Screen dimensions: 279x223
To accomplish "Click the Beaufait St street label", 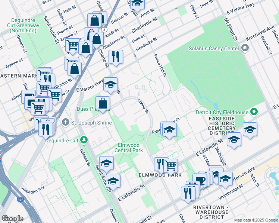I will (267, 45).
